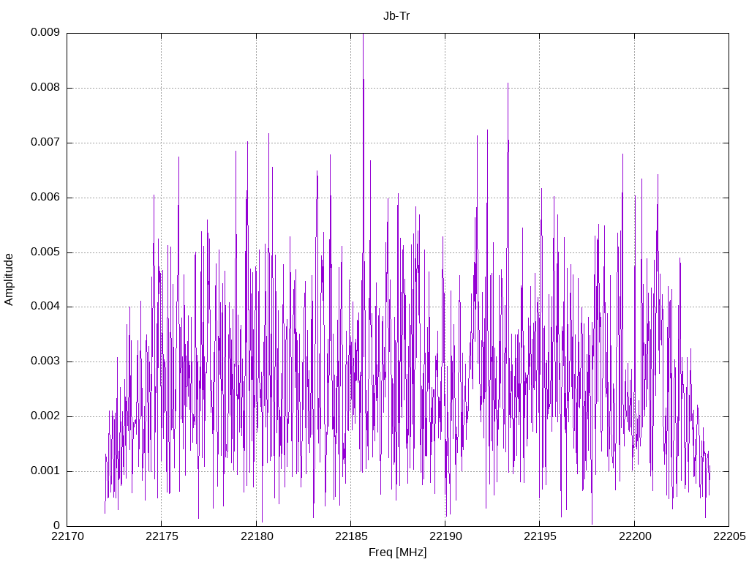Click the y-axis tick value 0.003
The width and height of the screenshot is (749, 562).
[45, 361]
